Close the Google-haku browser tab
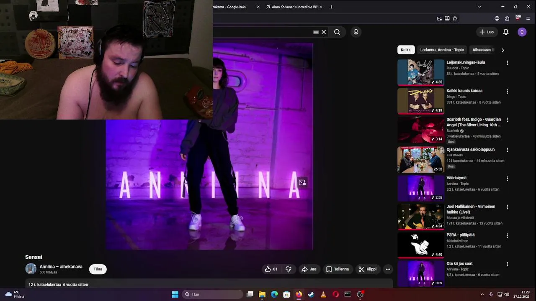The width and height of the screenshot is (536, 301). (x=258, y=7)
